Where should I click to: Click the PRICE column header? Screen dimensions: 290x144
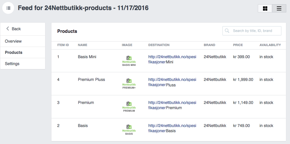[238, 45]
